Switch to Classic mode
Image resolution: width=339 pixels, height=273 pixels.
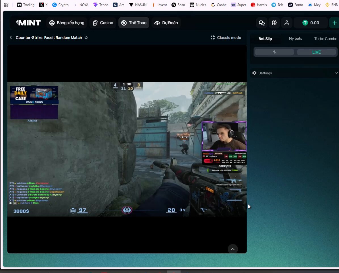pyautogui.click(x=226, y=38)
